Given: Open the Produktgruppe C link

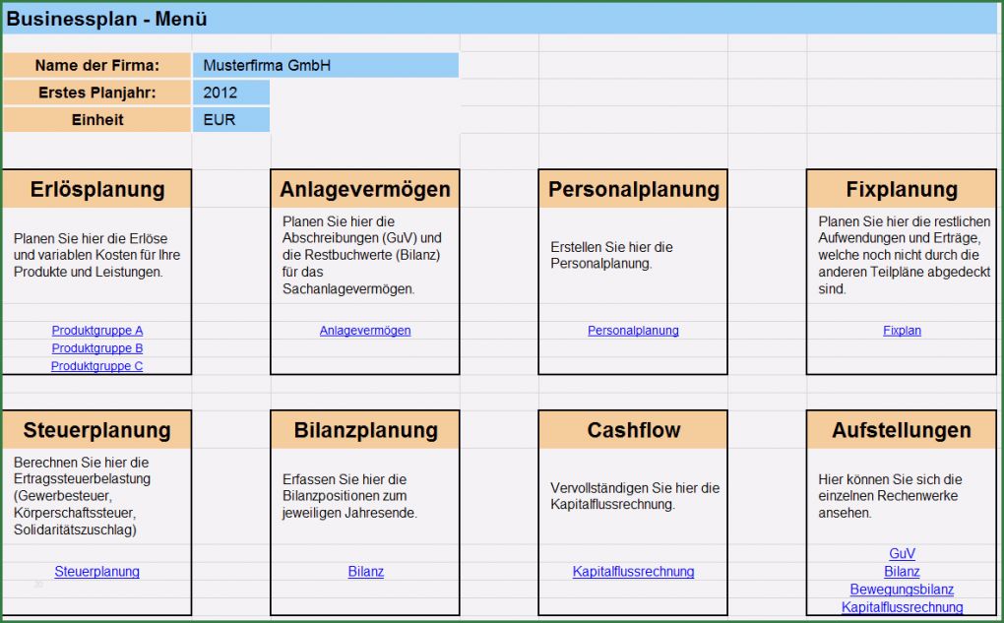Looking at the screenshot, I should 96,365.
